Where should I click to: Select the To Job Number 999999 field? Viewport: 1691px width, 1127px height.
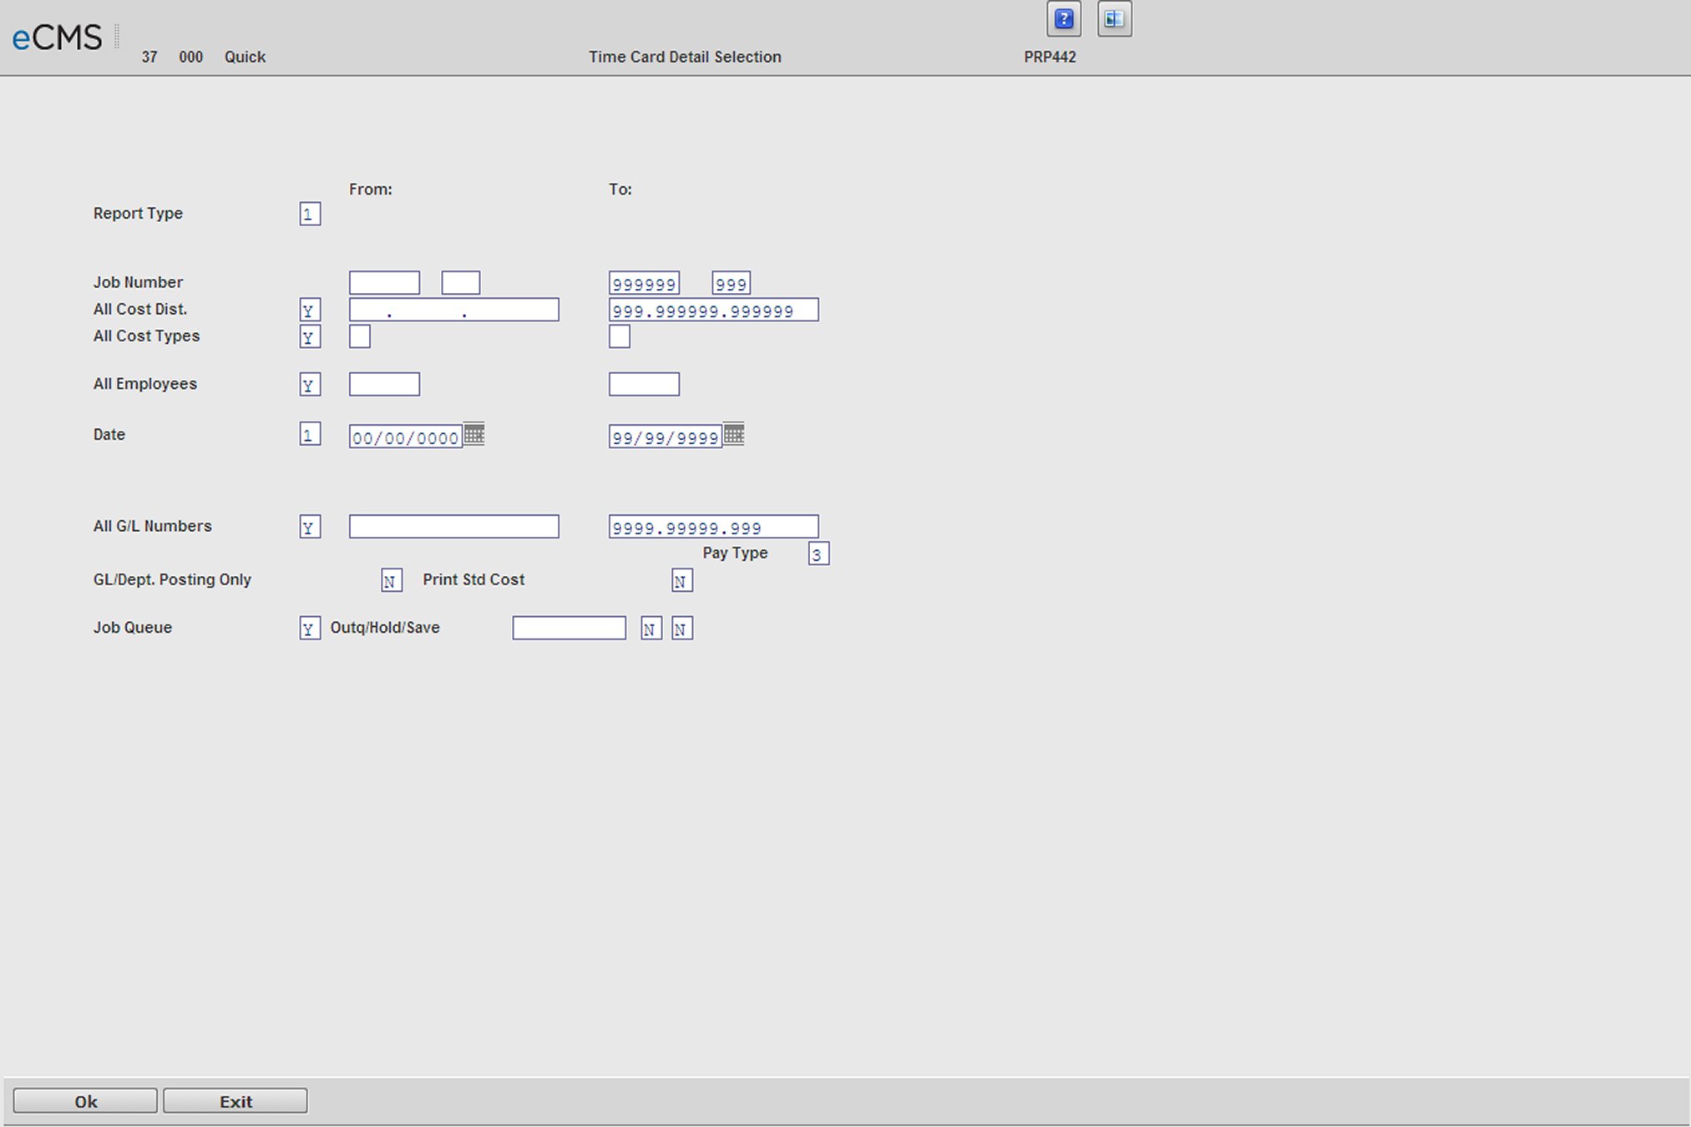pyautogui.click(x=644, y=283)
